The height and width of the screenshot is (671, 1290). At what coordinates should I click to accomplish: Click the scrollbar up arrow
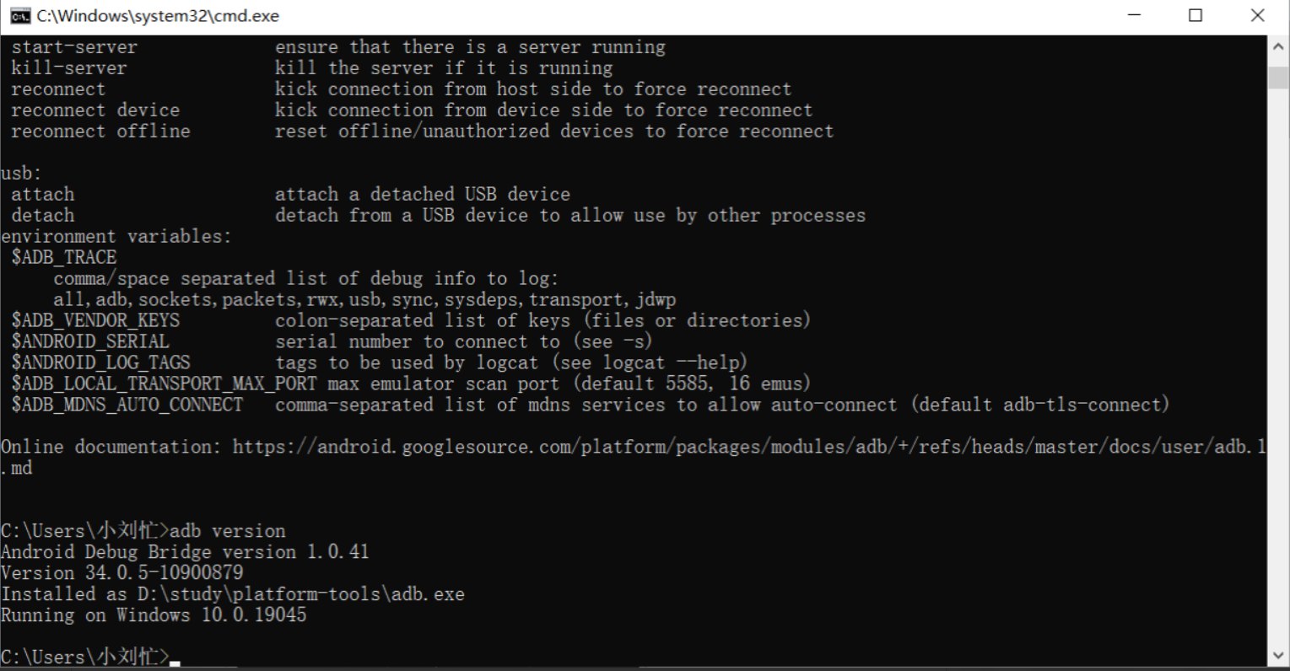point(1277,48)
